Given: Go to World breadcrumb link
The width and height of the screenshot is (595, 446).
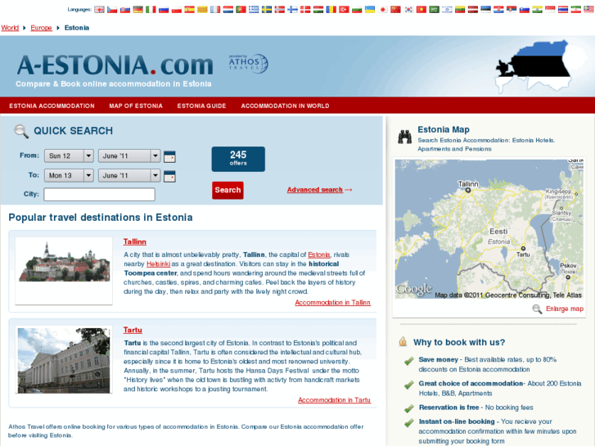Looking at the screenshot, I should (x=10, y=28).
